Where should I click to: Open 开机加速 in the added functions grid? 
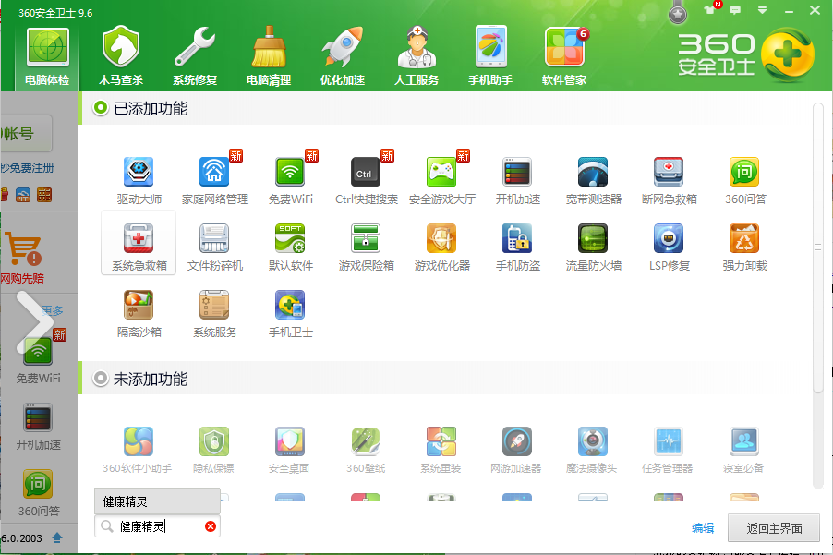point(517,181)
